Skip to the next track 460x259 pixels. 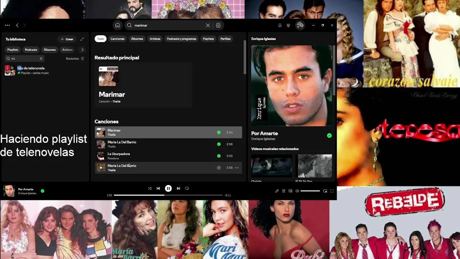click(x=178, y=188)
